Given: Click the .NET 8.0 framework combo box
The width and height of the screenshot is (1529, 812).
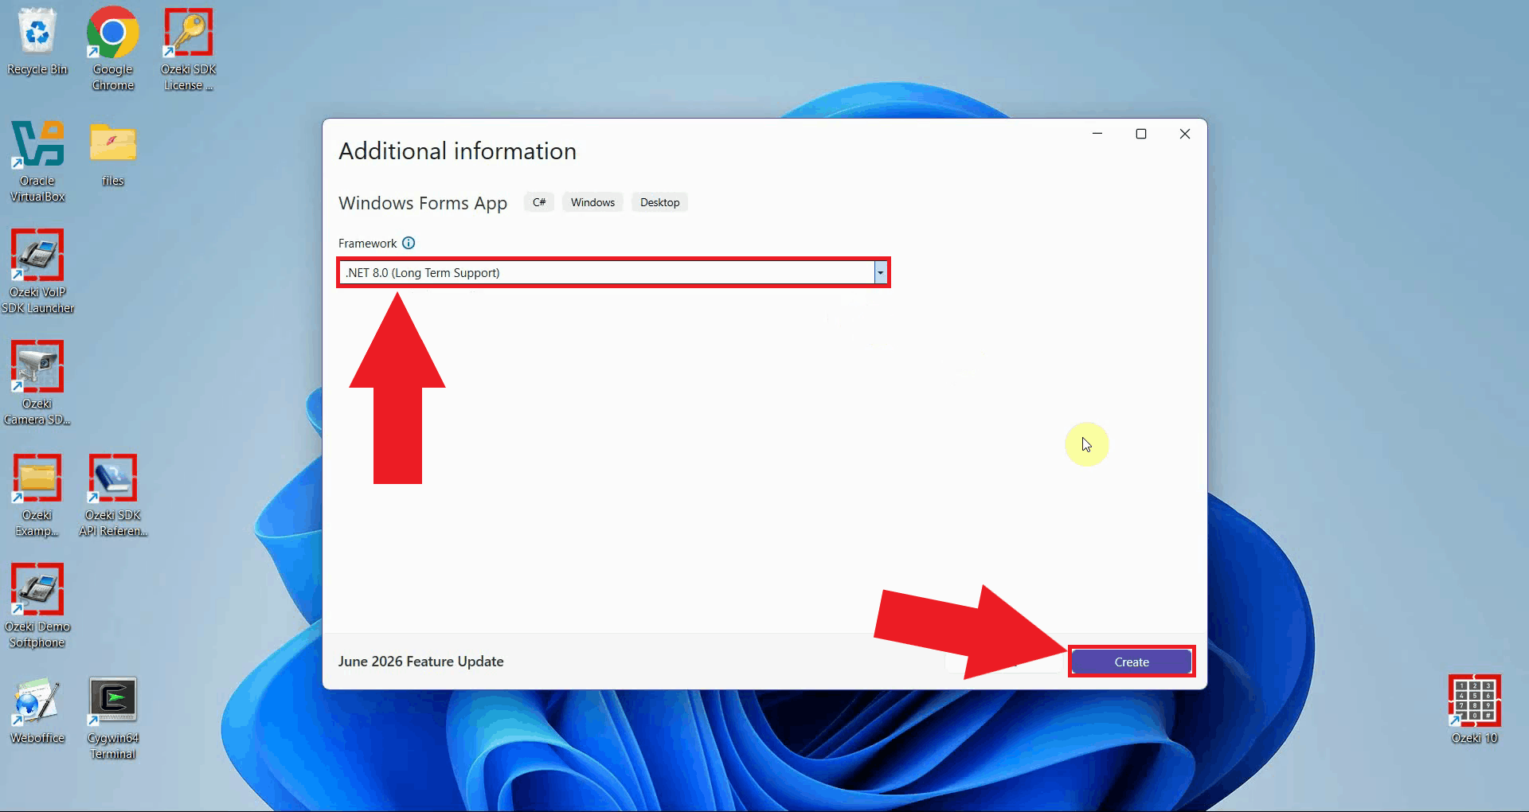Looking at the screenshot, I should click(x=613, y=272).
